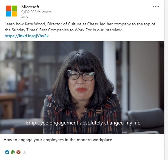Open the post options three-dot menu
Screen dimensions: 168x160
pyautogui.click(x=156, y=6)
